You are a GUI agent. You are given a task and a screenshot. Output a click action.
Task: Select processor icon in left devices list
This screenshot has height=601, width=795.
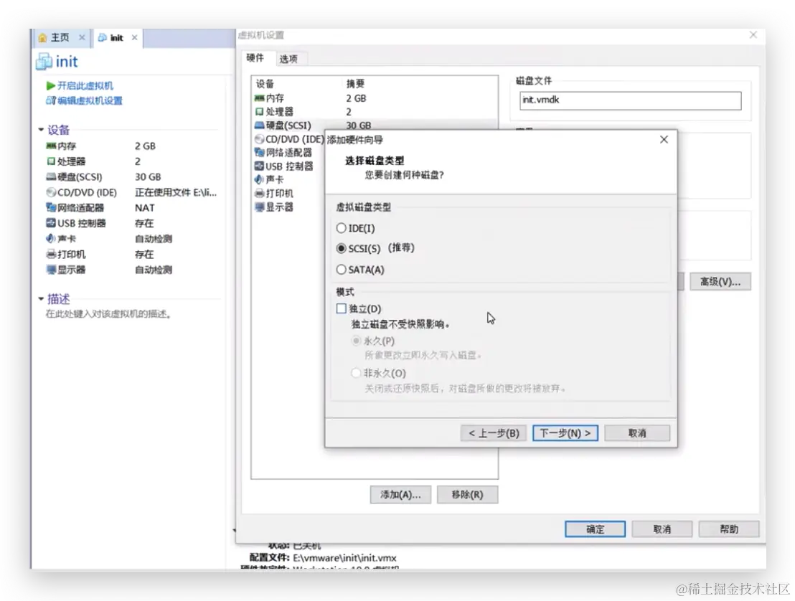pos(51,161)
